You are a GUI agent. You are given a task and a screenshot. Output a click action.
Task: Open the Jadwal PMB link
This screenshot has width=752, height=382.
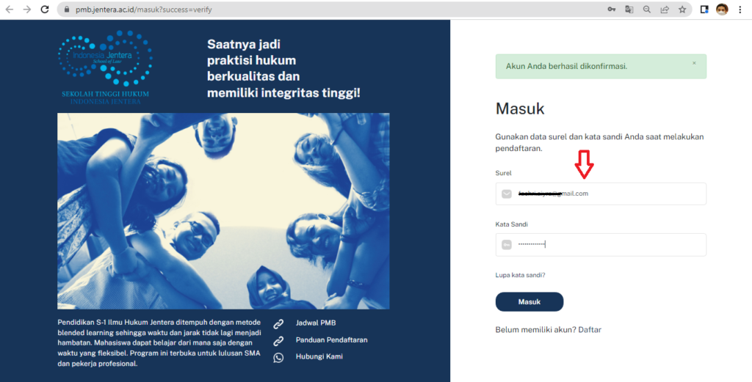(x=316, y=323)
